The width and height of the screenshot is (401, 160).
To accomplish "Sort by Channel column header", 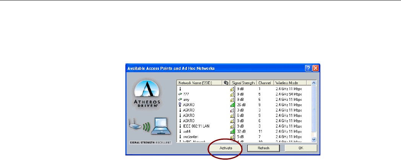I will click(x=265, y=83).
